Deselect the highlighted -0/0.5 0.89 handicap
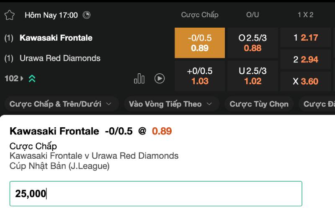Screen dimensions: 335x214 200,43
